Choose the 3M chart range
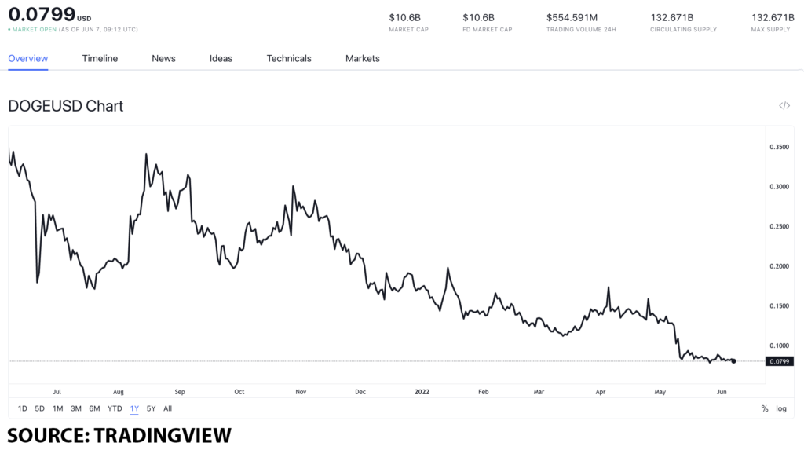Screen dimensions: 804x450 pyautogui.click(x=76, y=408)
